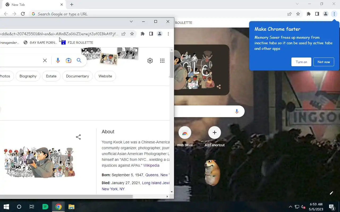The image size is (340, 212).
Task: Open profile avatar in front window
Action: (x=160, y=34)
